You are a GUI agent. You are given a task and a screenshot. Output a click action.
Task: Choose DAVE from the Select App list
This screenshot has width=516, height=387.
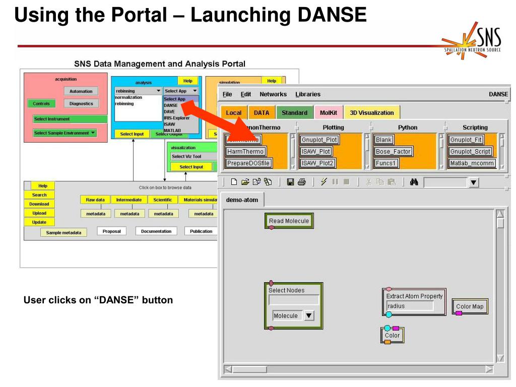tap(169, 111)
